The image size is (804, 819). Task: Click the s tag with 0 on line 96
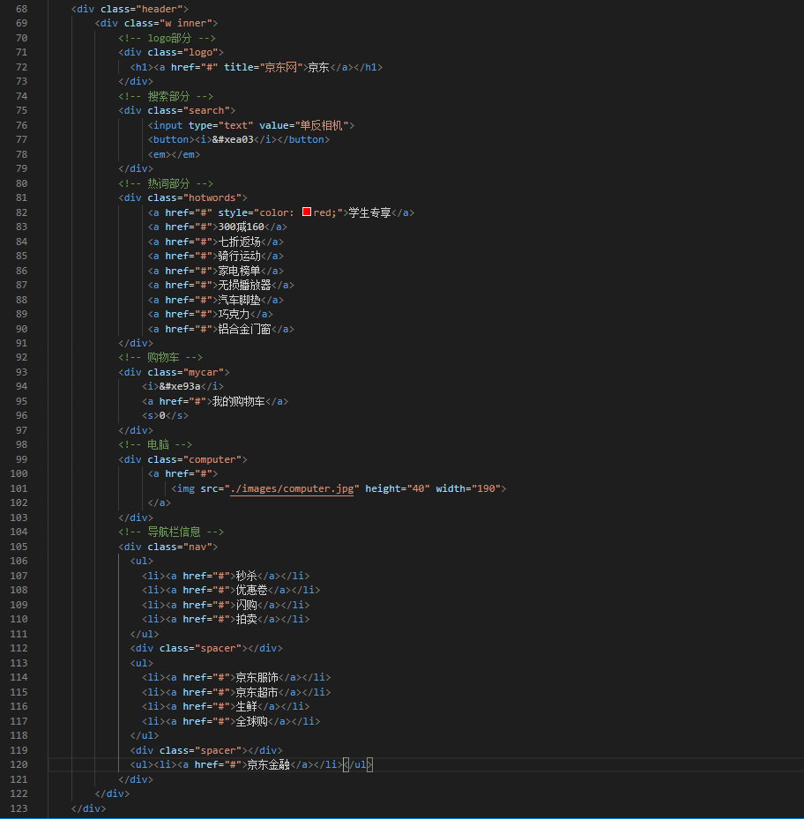click(165, 415)
